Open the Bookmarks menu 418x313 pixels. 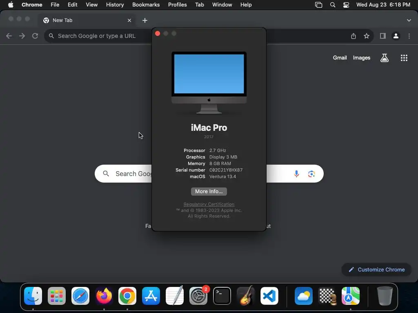coord(146,5)
